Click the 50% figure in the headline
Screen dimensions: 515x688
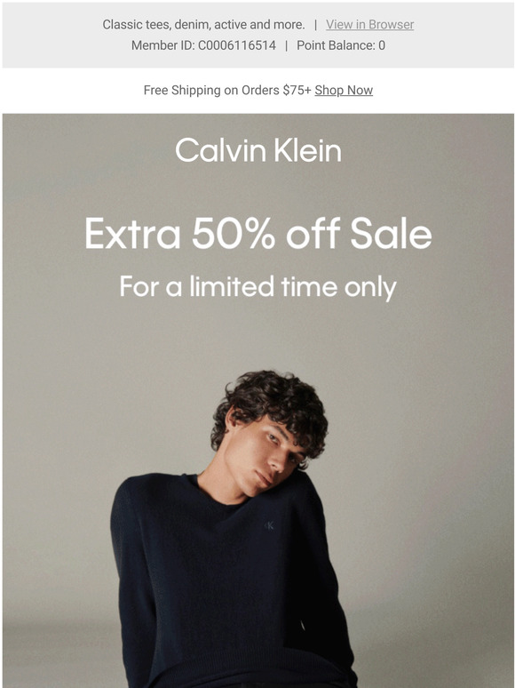(x=234, y=233)
